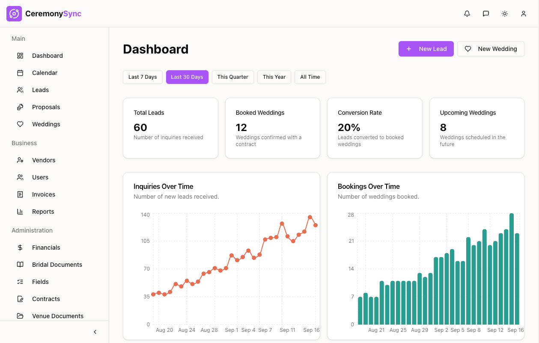Click the New Lead button
Image resolution: width=539 pixels, height=343 pixels.
[x=426, y=49]
